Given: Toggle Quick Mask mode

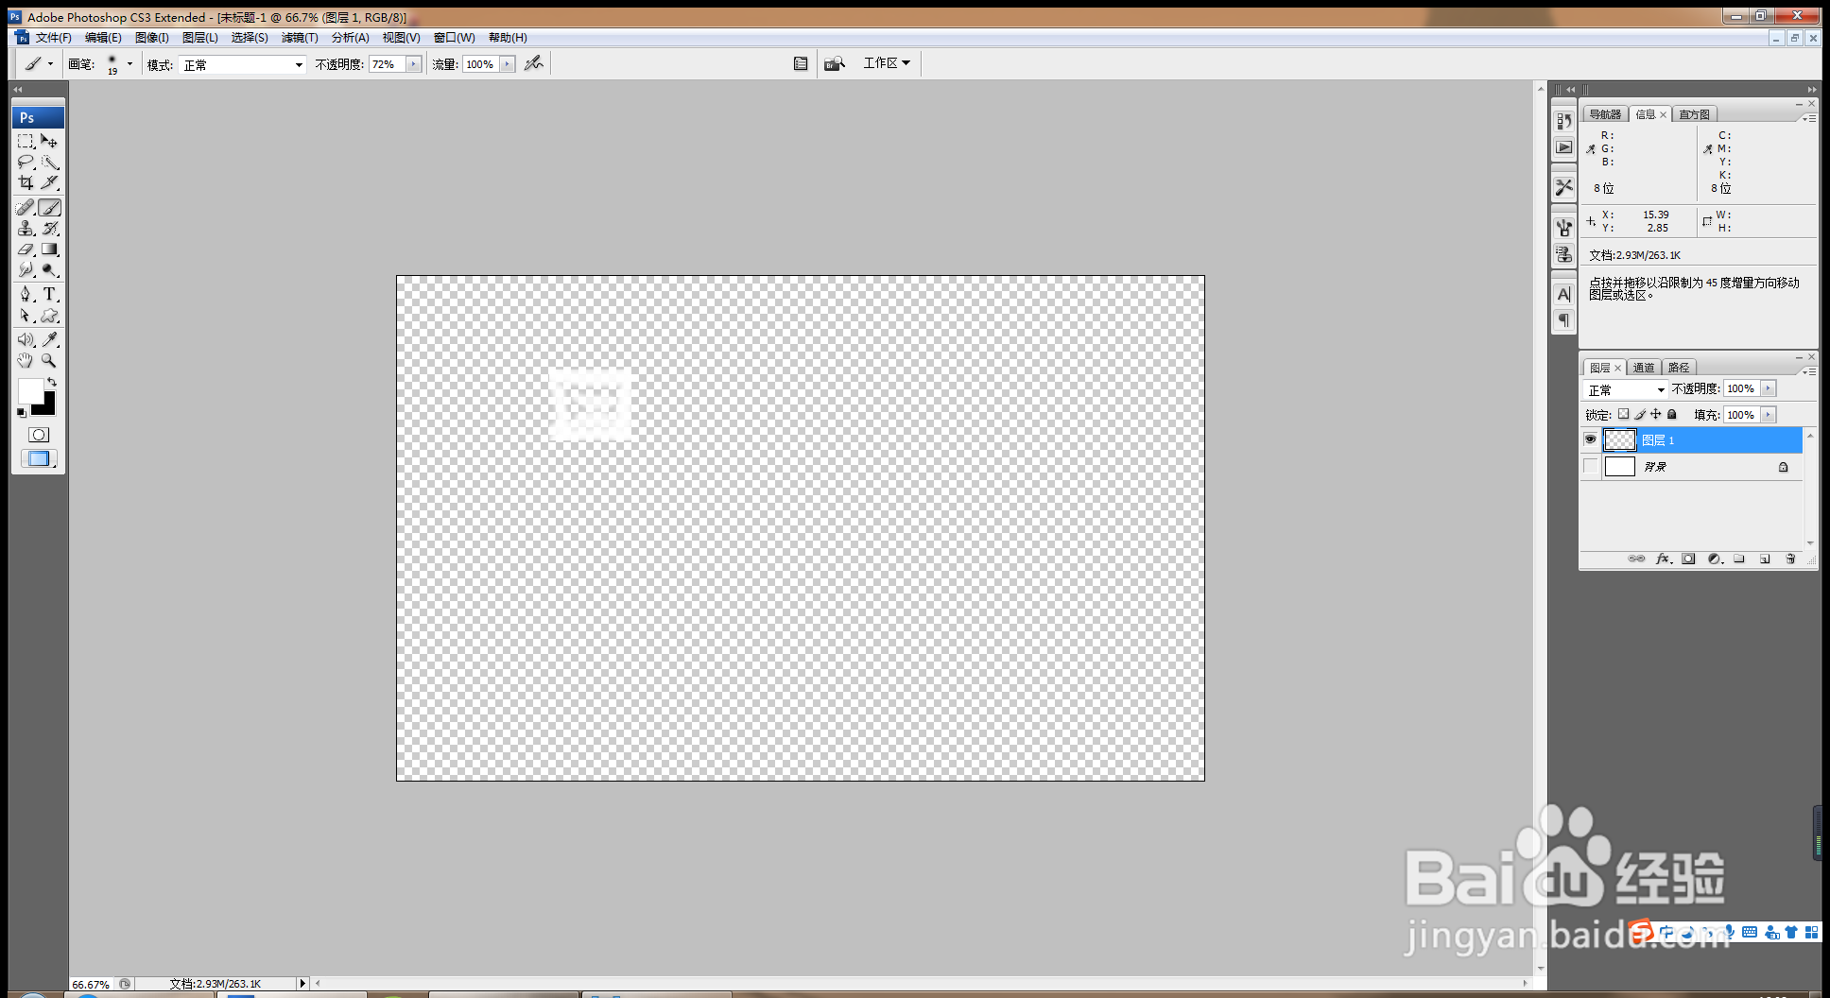Looking at the screenshot, I should (x=39, y=435).
